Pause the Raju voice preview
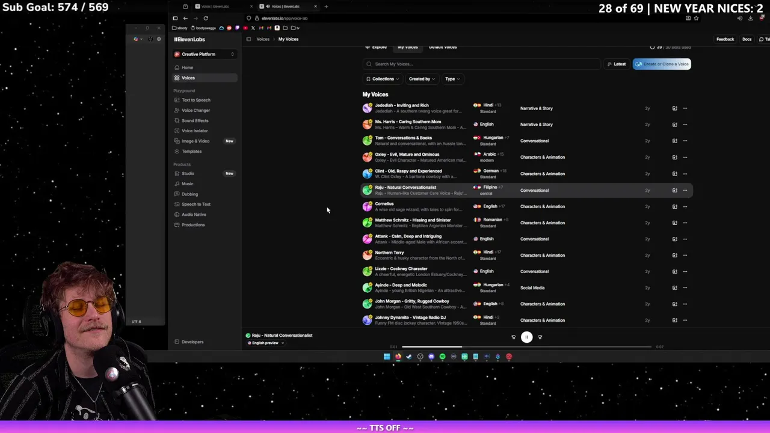Image resolution: width=770 pixels, height=433 pixels. [526, 337]
